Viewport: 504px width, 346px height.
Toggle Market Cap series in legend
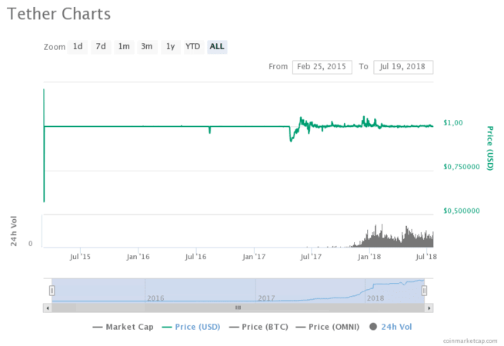[x=122, y=327]
